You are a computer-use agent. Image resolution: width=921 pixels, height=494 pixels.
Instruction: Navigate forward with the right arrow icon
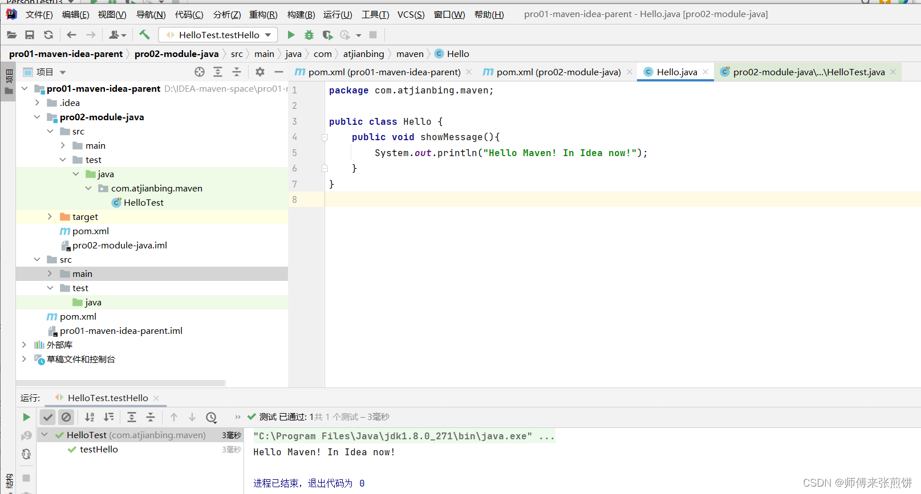click(91, 35)
